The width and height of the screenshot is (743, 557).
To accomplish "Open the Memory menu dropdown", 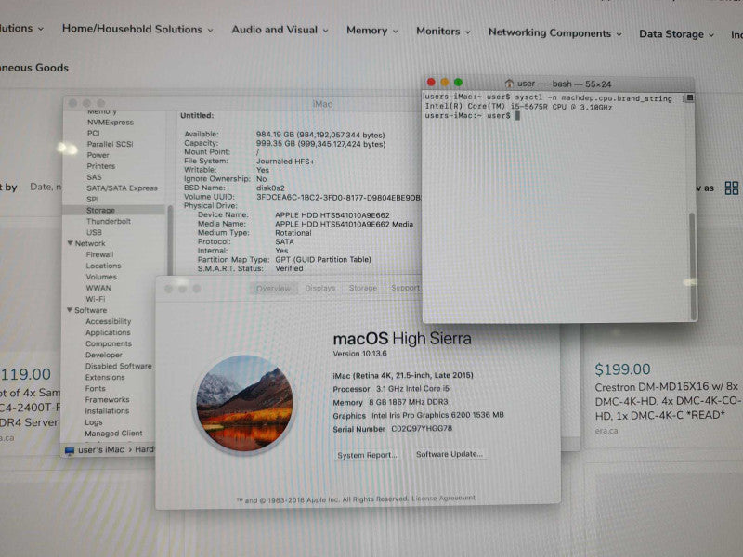I will [372, 31].
